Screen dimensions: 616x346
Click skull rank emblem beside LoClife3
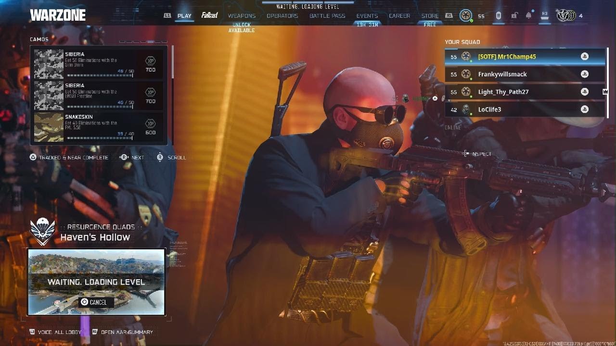click(466, 110)
